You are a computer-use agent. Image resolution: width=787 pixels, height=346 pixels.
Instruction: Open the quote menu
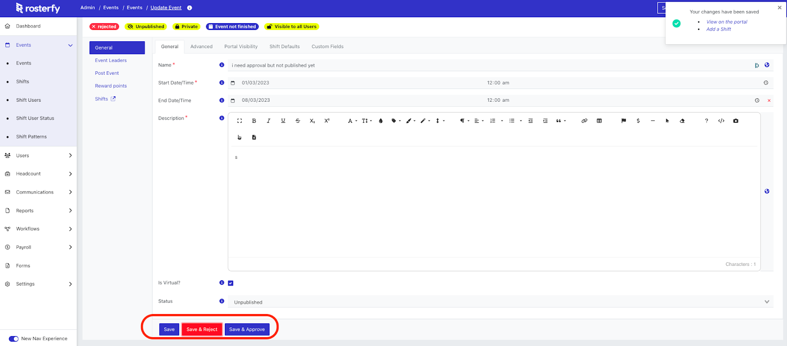point(561,121)
